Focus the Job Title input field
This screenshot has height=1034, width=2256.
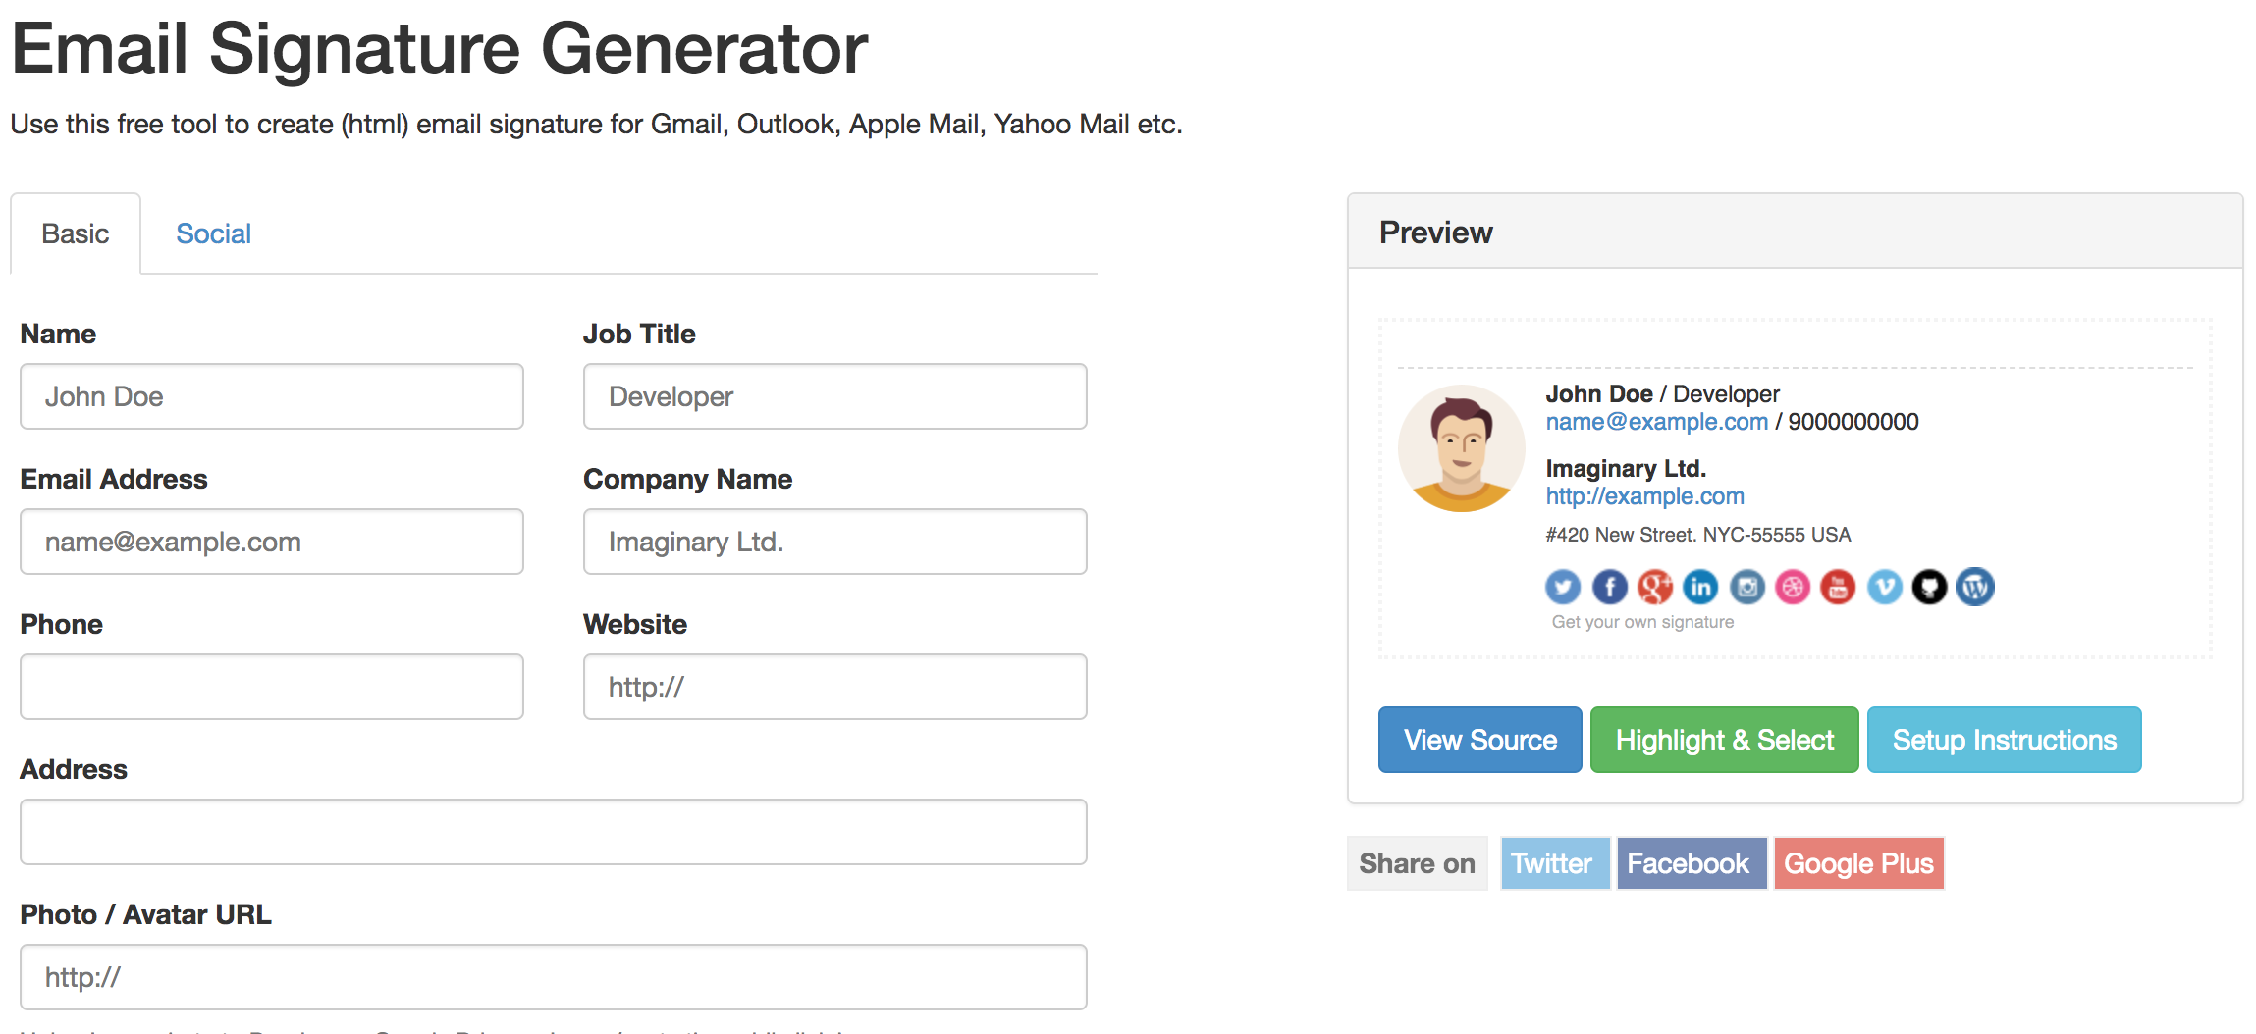click(x=834, y=396)
